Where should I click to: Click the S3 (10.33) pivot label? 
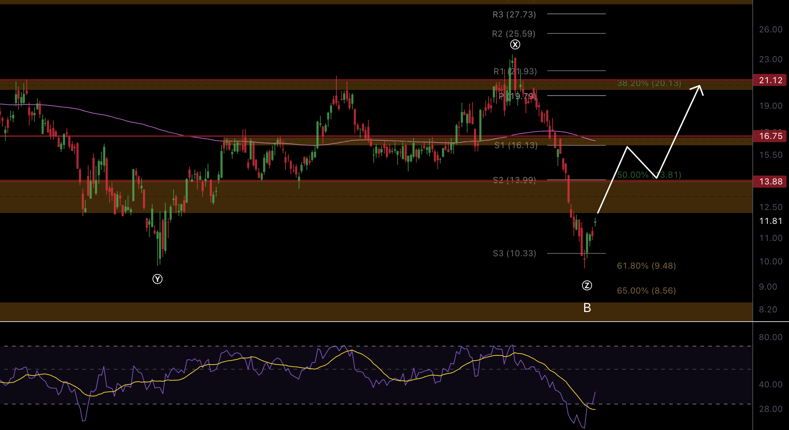(x=514, y=253)
